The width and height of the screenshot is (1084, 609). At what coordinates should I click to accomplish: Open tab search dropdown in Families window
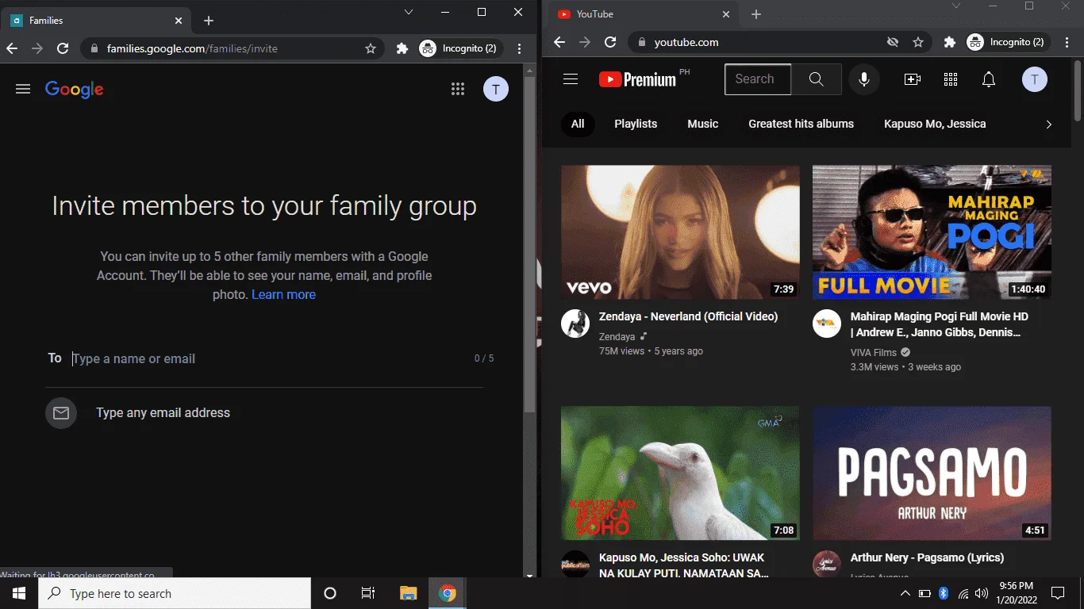(409, 12)
